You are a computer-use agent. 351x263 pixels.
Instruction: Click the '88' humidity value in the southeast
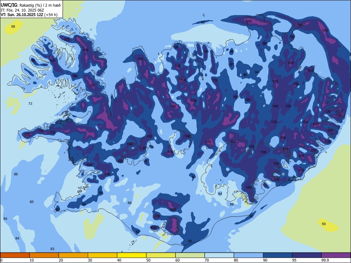coord(232,204)
